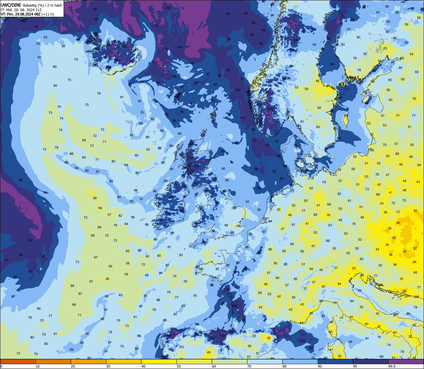
Task: Click the "VT: Fim. 29.08.2024 08Z" line
Action: [x=21, y=14]
